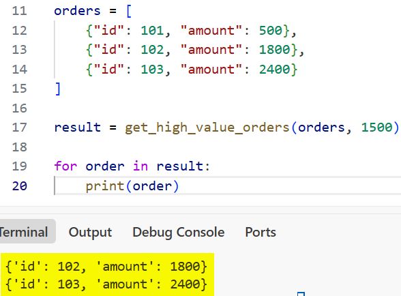Image resolution: width=401 pixels, height=296 pixels.
Task: Click the "id" key on line 13
Action: click(x=109, y=50)
